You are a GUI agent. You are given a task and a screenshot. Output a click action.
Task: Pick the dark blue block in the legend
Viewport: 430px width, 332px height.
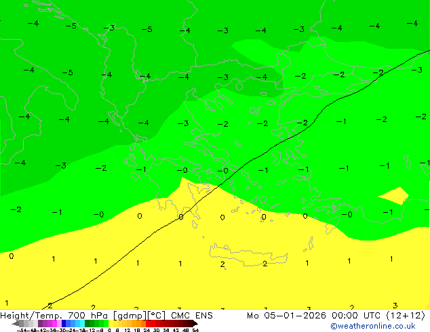coord(64,323)
